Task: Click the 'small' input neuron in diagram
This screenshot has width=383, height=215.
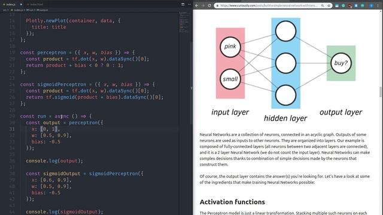Action: click(x=230, y=79)
